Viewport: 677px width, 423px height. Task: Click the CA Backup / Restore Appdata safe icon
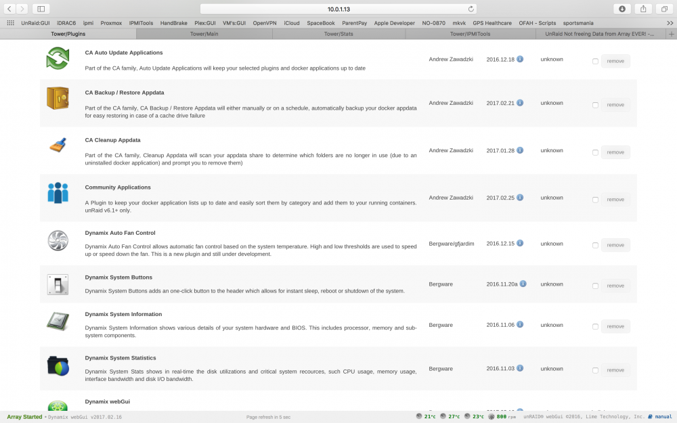click(58, 98)
